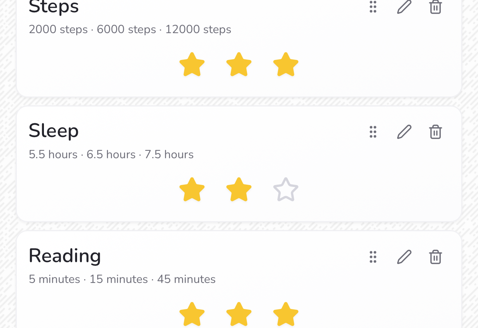
Task: Delete the Sleep habit with the trash icon
Action: [x=436, y=132]
